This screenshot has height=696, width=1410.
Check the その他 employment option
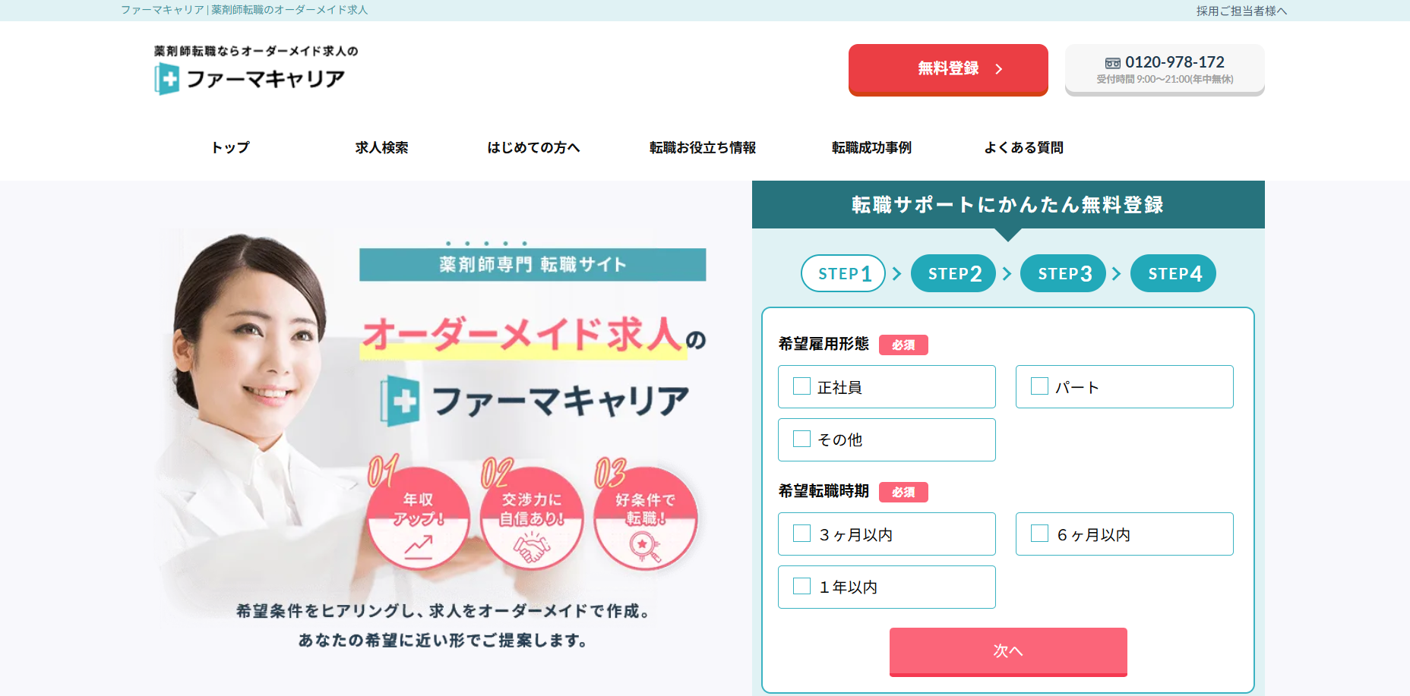click(x=801, y=439)
